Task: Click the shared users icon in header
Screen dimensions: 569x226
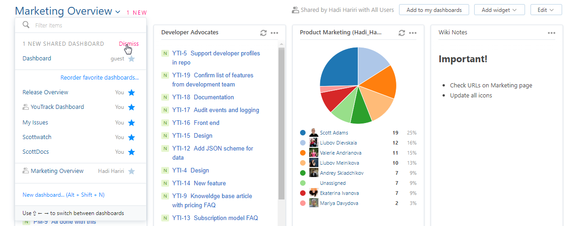Action: coord(295,10)
